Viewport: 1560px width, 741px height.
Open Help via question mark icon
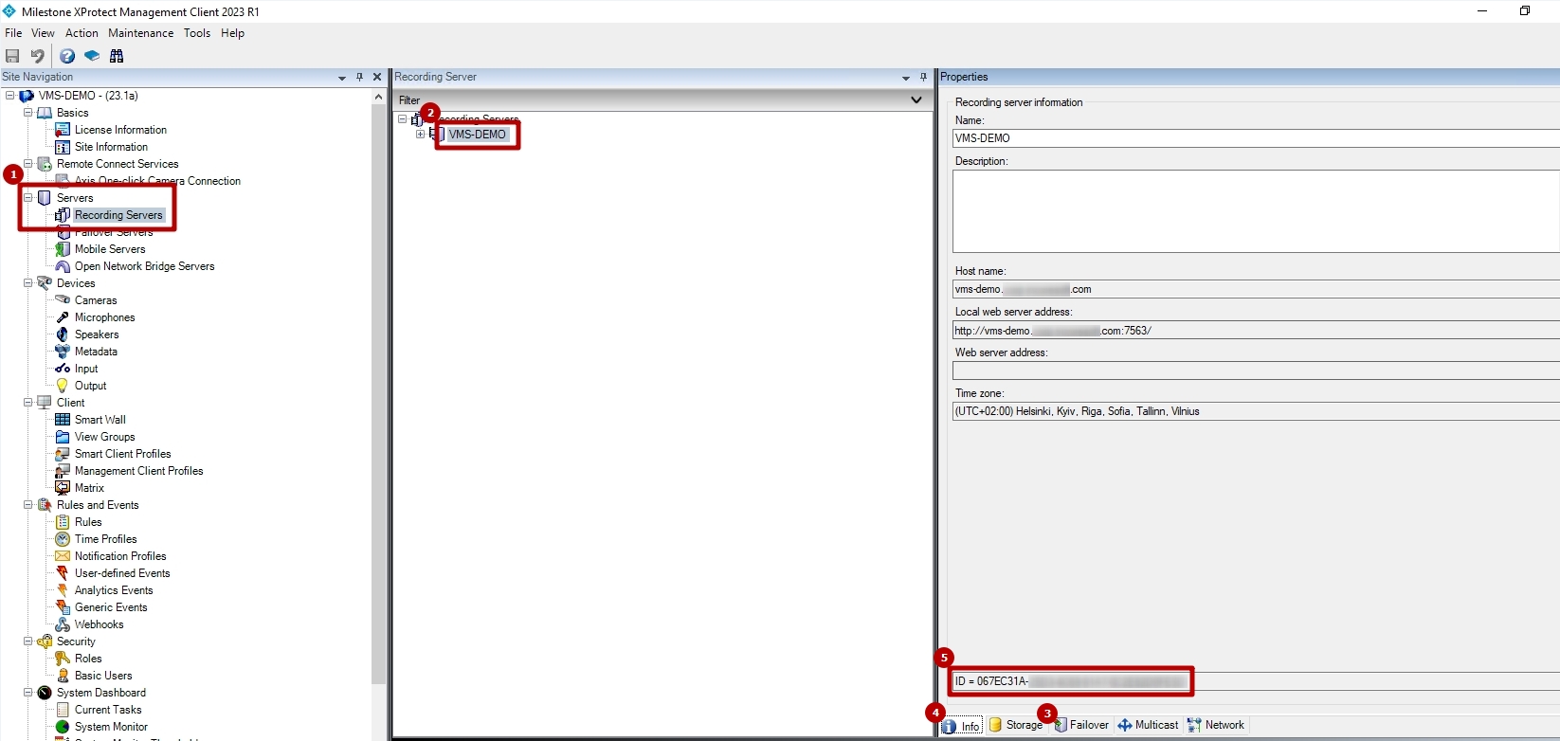pyautogui.click(x=67, y=56)
